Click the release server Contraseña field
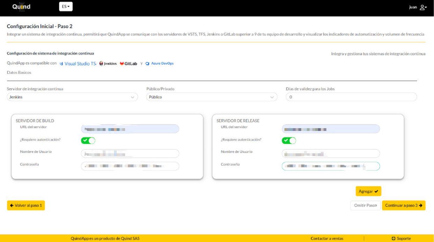 [x=331, y=166]
